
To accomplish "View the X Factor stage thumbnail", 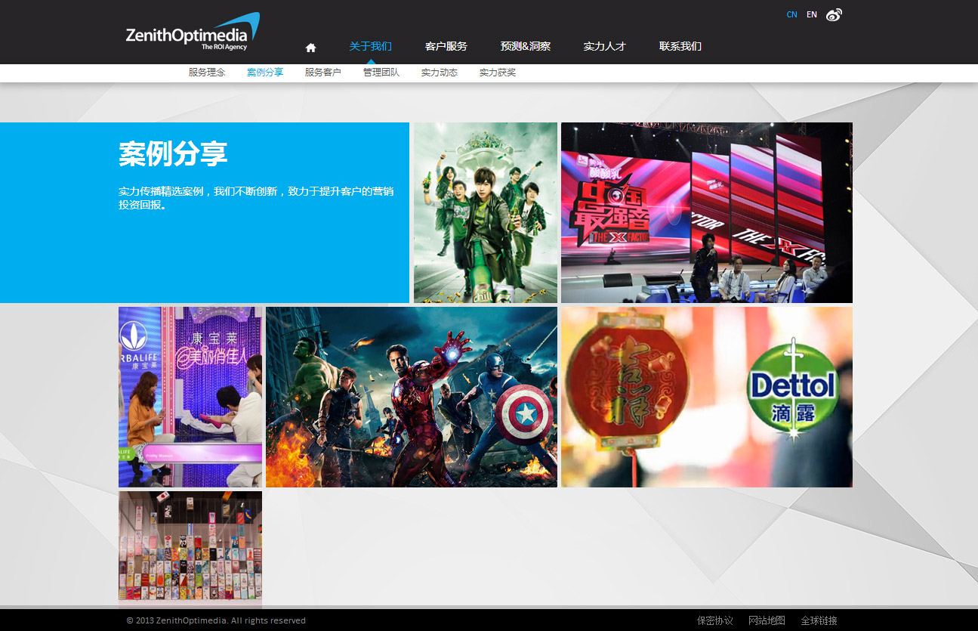I will click(706, 212).
